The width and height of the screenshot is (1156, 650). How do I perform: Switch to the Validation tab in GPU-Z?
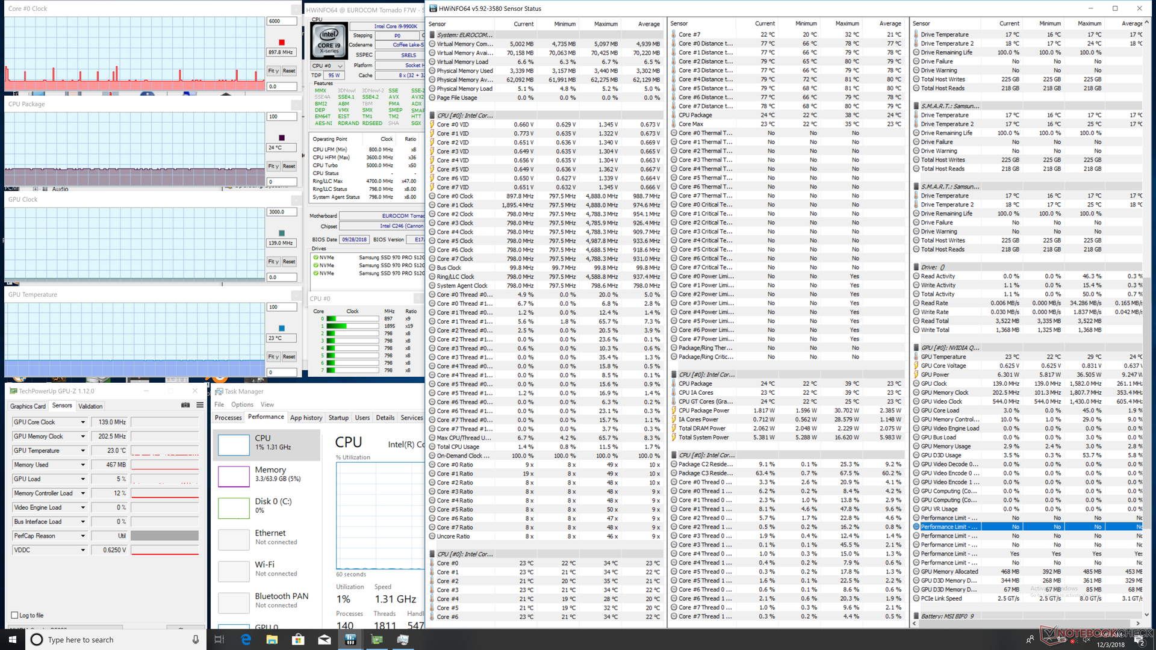(90, 406)
